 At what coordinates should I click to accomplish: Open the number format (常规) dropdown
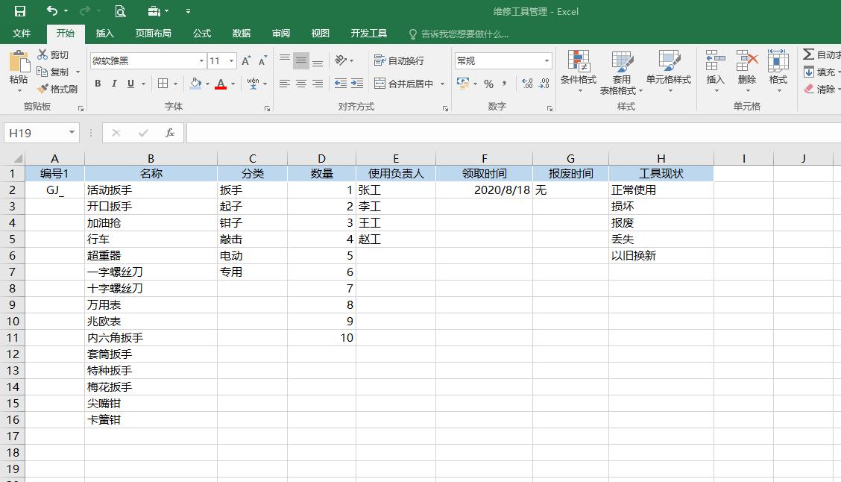547,60
